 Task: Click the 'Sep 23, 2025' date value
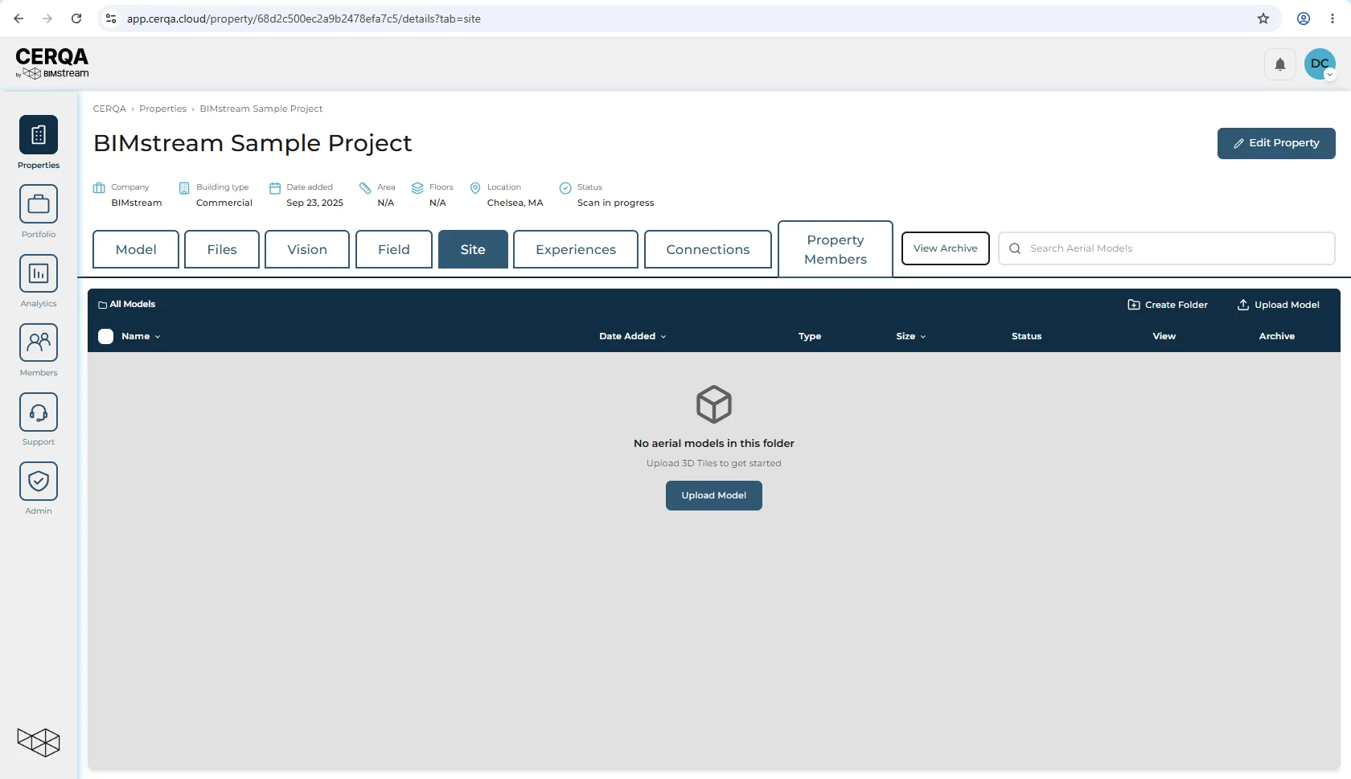(315, 203)
